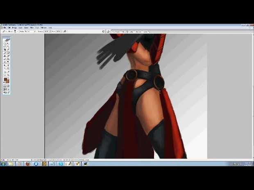Image resolution: width=254 pixels, height=190 pixels.
Task: Pick the Brush tool in toolbox
Action: tap(8, 53)
